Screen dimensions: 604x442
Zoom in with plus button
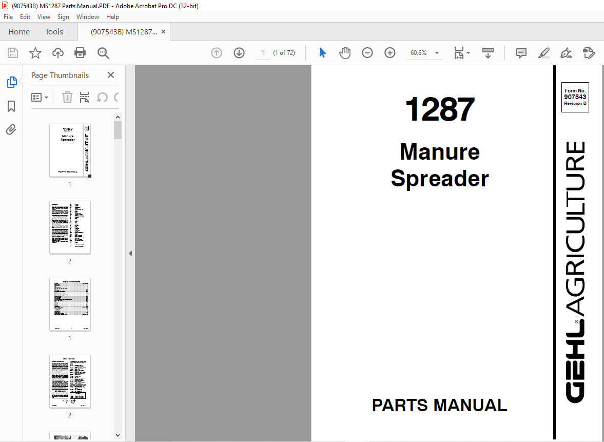coord(390,53)
